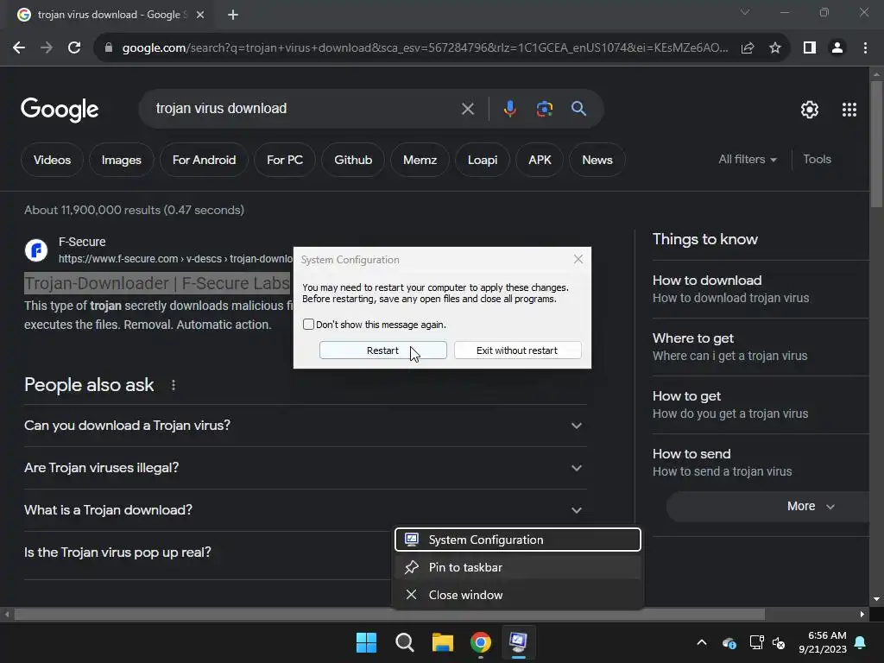
Task: Open People also ask options menu
Action: click(x=174, y=385)
